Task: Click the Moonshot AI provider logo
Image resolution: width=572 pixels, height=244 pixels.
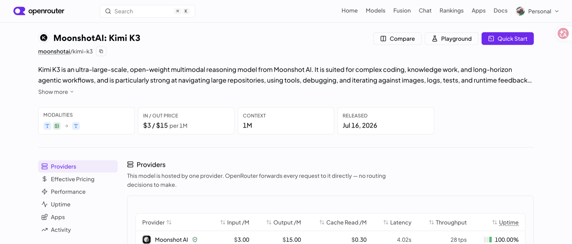Action: pos(147,240)
